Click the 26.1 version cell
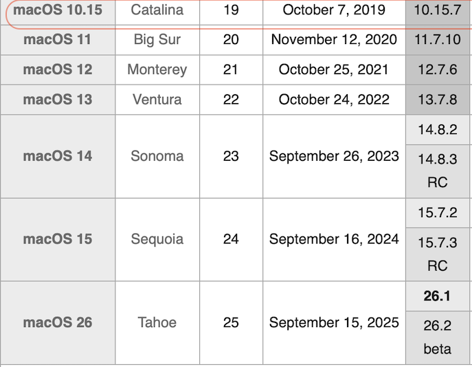The height and width of the screenshot is (367, 472). (438, 296)
